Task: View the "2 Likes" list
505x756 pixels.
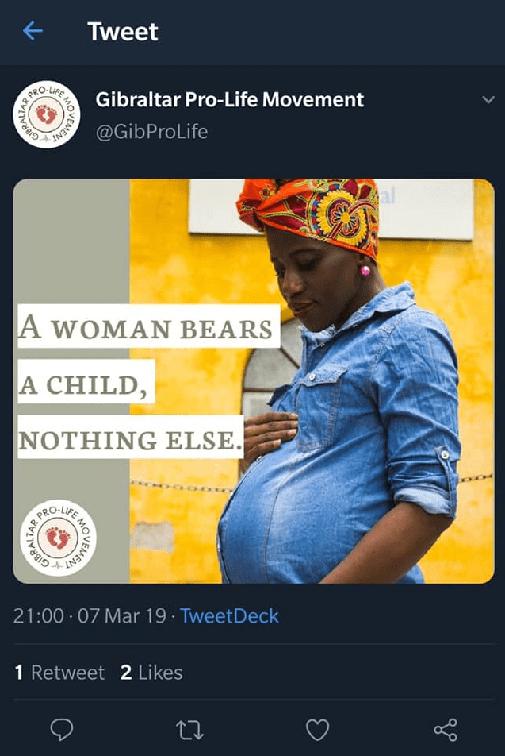Action: (151, 673)
